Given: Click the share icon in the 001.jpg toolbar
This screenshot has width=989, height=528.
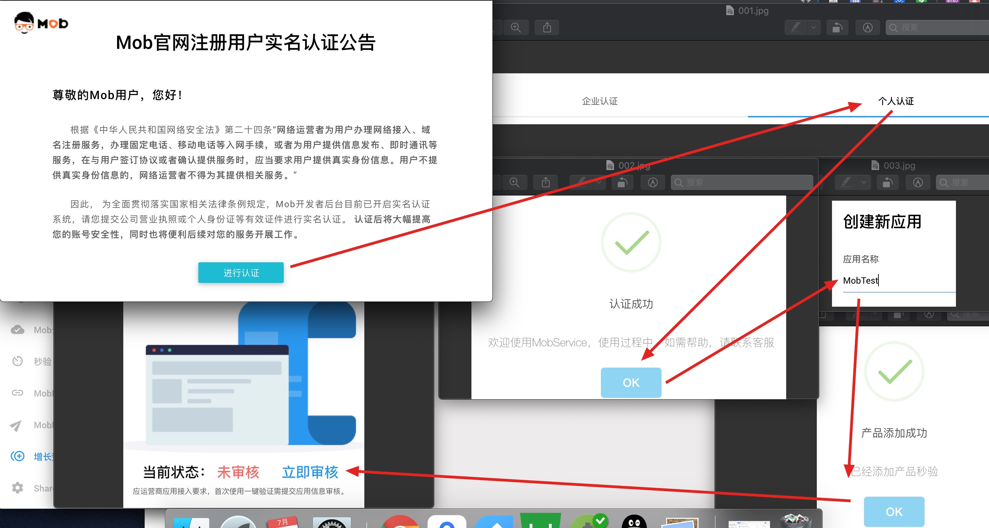Looking at the screenshot, I should pyautogui.click(x=547, y=28).
